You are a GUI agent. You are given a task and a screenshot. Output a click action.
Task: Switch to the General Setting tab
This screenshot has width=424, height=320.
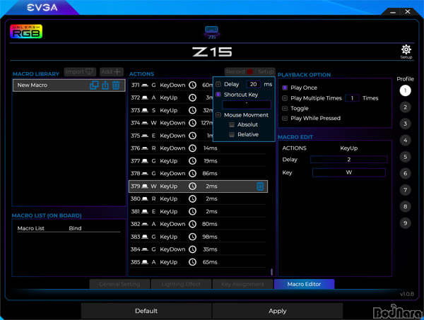(x=119, y=284)
